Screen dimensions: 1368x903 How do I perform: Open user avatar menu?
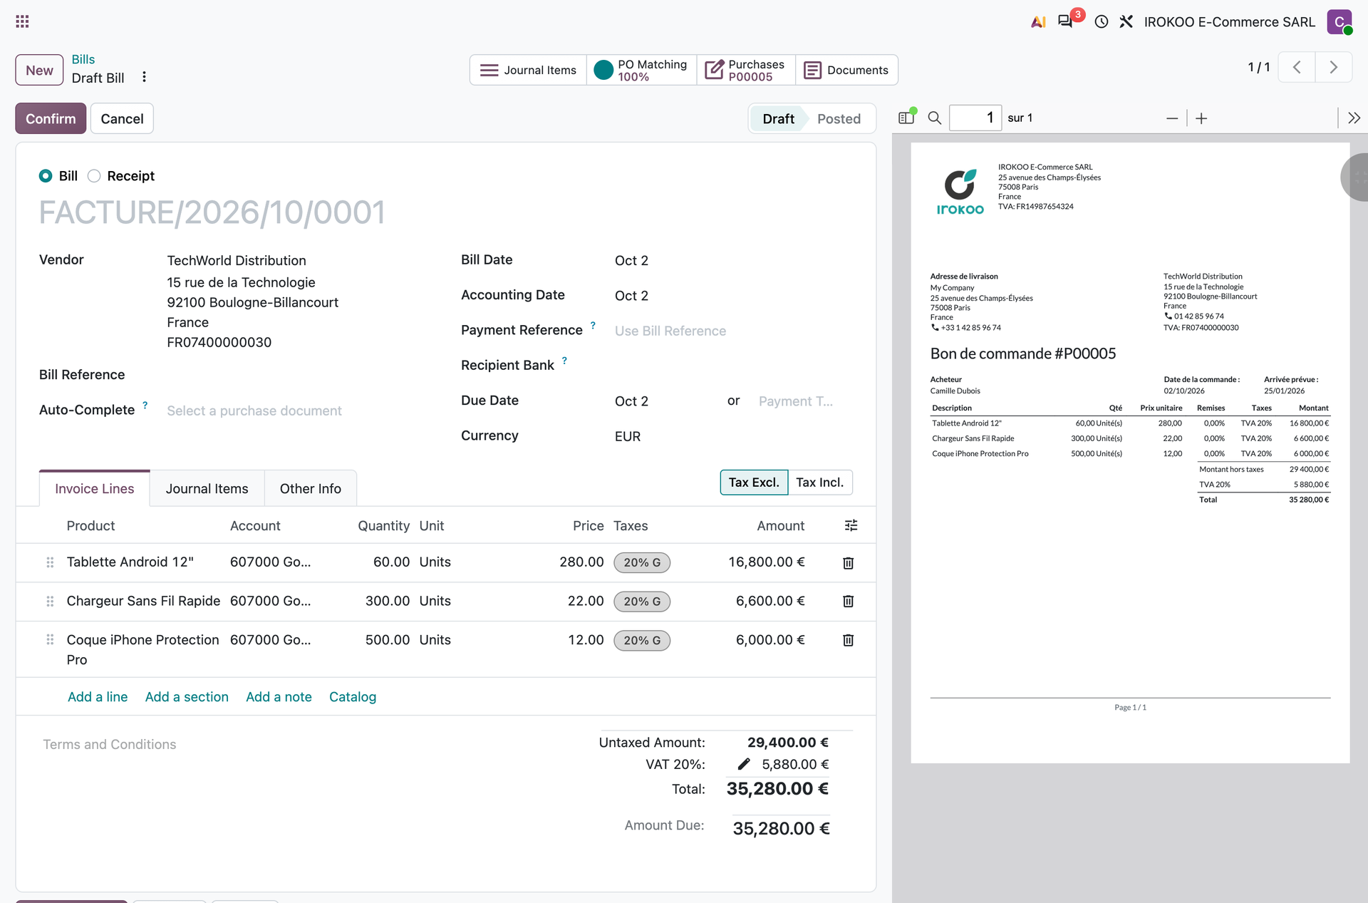click(1339, 21)
